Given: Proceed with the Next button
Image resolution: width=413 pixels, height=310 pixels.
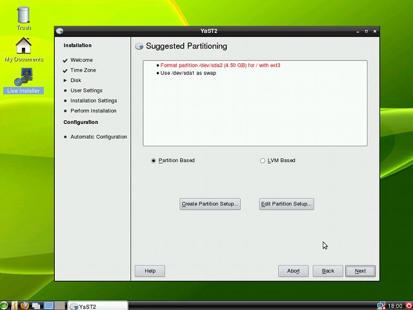Looking at the screenshot, I should (x=360, y=271).
